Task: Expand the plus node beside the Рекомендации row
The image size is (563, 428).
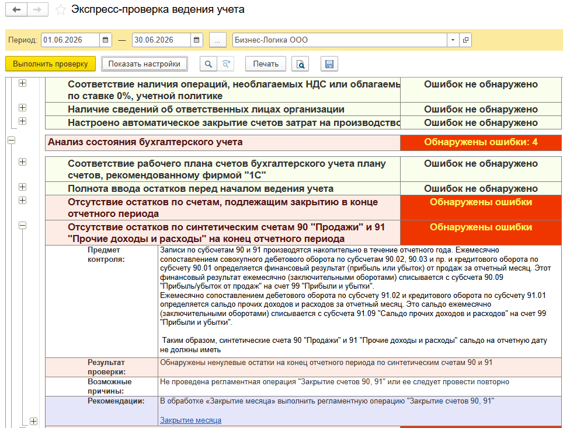Action: coord(33,421)
